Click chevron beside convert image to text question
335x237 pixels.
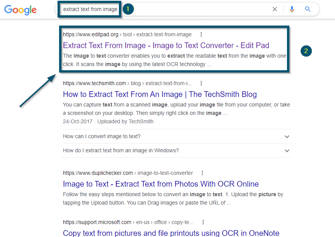[287, 137]
